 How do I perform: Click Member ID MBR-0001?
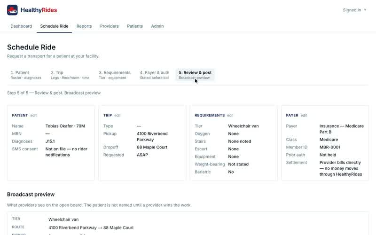[330, 147]
